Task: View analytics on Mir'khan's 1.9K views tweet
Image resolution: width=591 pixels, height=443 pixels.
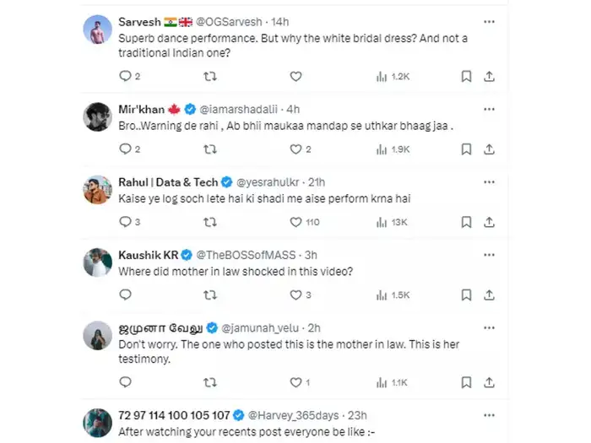Action: coord(380,149)
